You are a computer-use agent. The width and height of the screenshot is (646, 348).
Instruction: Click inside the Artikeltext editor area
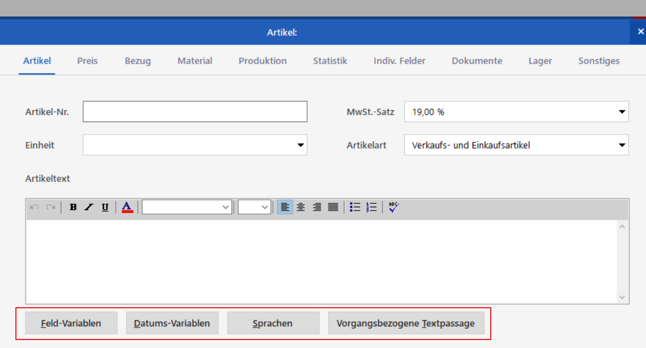[x=321, y=262]
